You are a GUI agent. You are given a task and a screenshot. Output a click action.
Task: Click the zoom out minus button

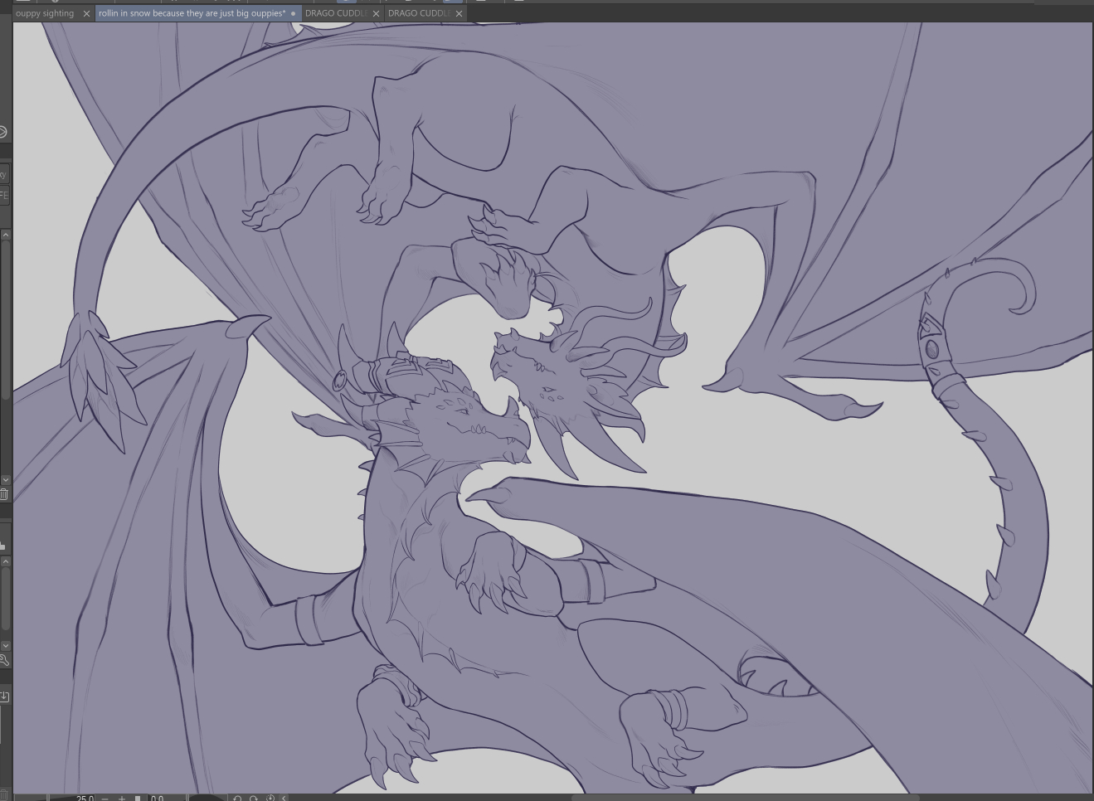point(105,798)
